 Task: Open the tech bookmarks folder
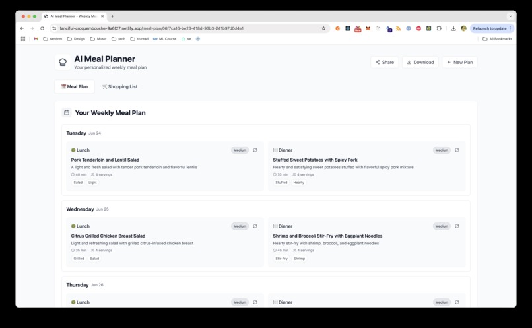[x=118, y=39]
